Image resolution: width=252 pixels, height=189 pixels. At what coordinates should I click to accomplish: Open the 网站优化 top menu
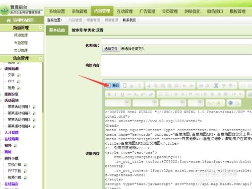[x=193, y=11]
